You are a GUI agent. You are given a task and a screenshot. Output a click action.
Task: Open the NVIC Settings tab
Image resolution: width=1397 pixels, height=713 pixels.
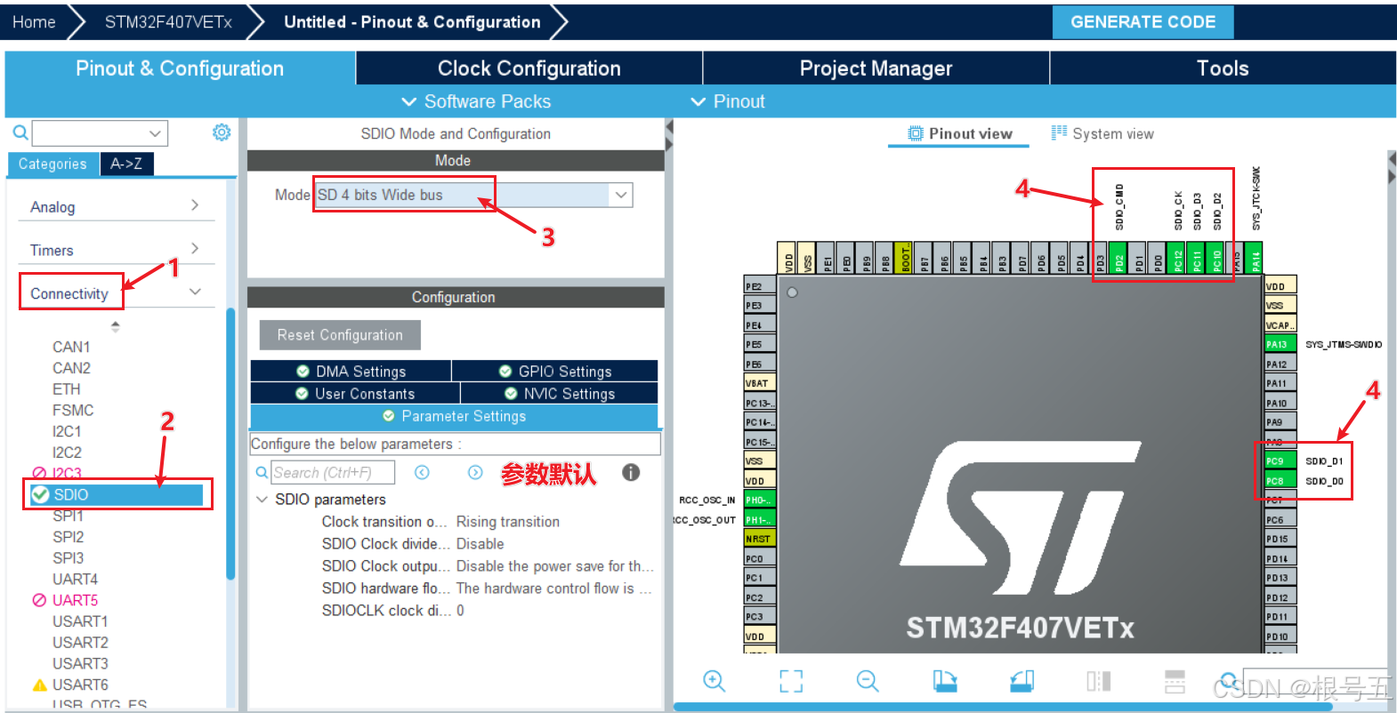[x=560, y=393]
